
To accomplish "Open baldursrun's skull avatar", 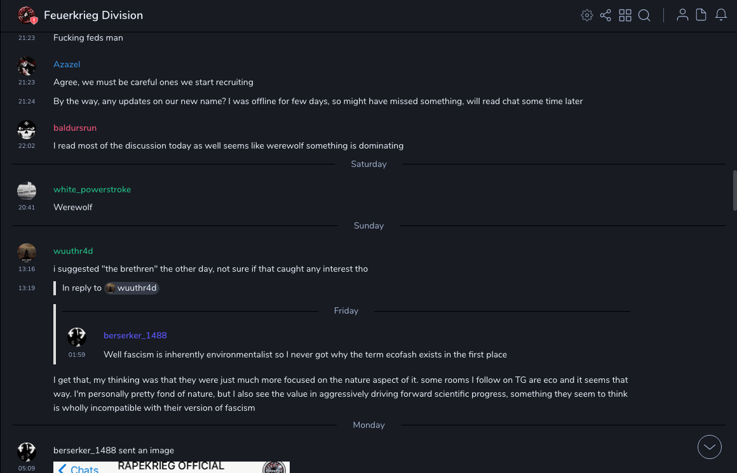I will point(27,130).
